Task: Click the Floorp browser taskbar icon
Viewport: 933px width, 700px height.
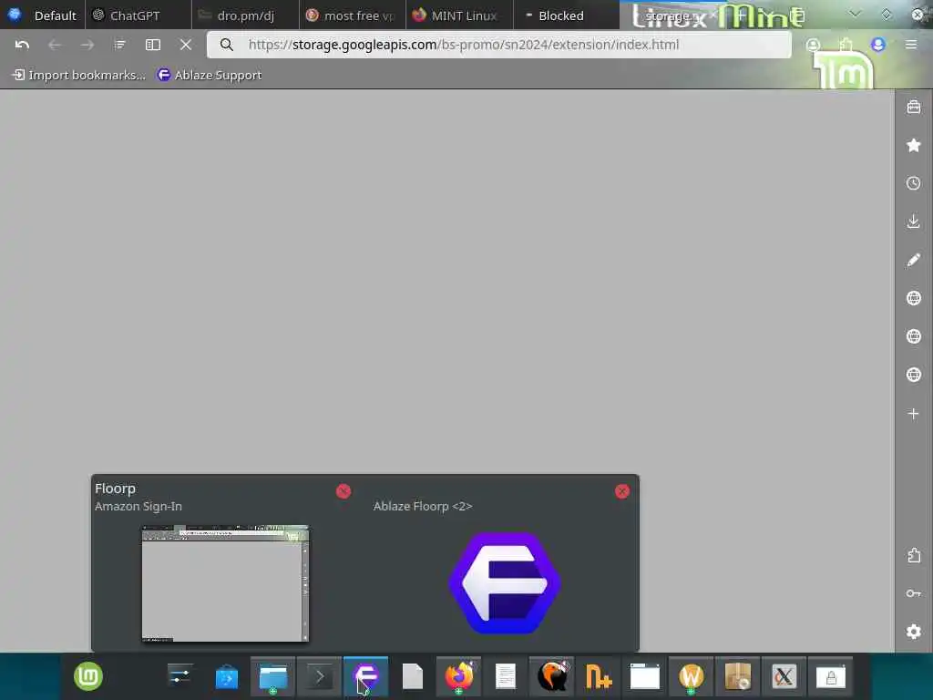Action: tap(365, 677)
